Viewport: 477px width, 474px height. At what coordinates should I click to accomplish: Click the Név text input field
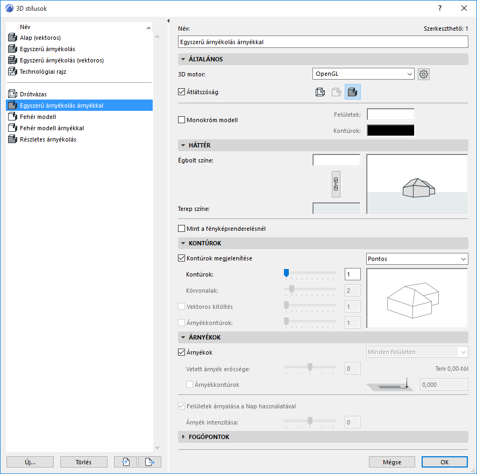tap(323, 42)
